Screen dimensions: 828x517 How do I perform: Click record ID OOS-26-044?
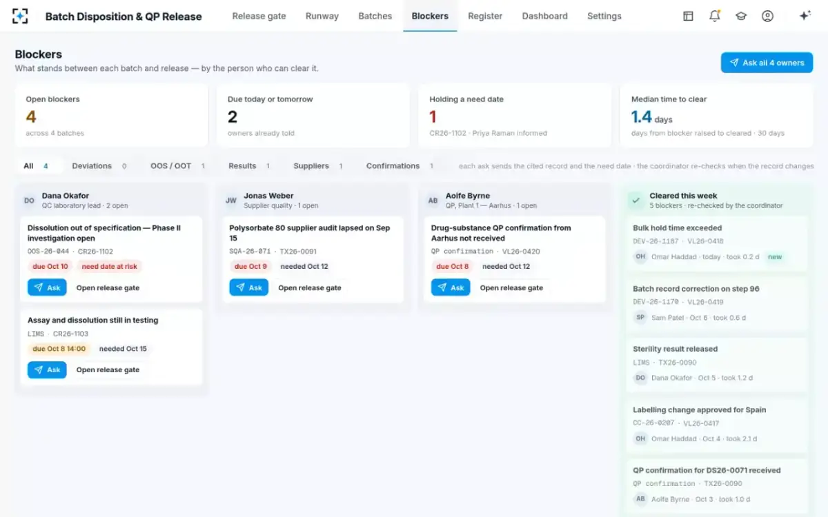pos(48,252)
